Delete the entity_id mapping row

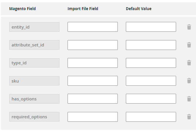[x=189, y=27]
